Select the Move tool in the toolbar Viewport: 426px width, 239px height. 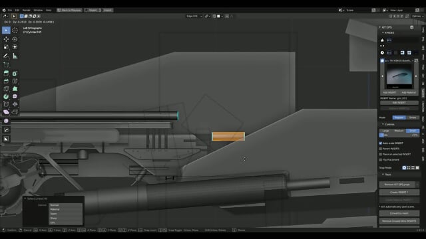(6, 39)
